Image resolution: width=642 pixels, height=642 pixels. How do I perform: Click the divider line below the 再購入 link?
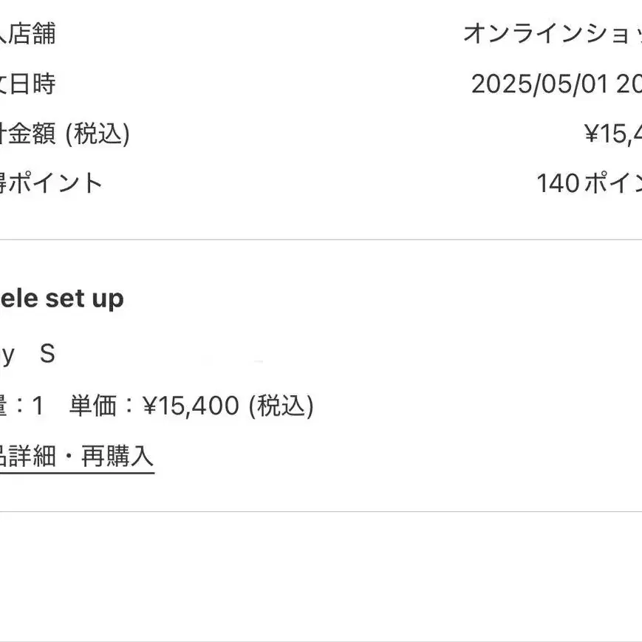point(321,511)
